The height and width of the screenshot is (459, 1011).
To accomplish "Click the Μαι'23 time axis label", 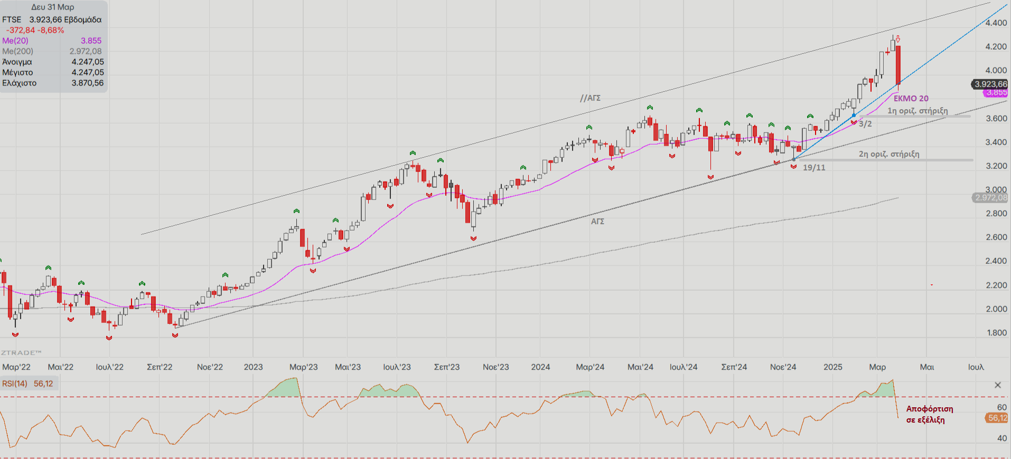I will [x=348, y=367].
